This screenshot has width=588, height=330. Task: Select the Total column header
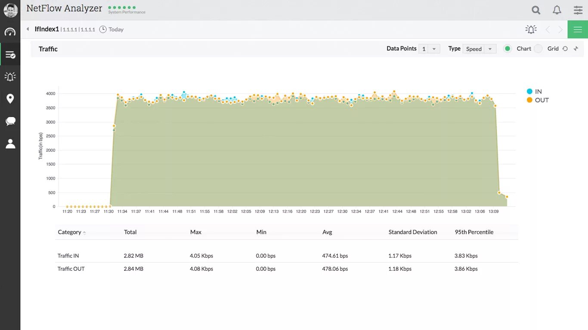tap(130, 232)
